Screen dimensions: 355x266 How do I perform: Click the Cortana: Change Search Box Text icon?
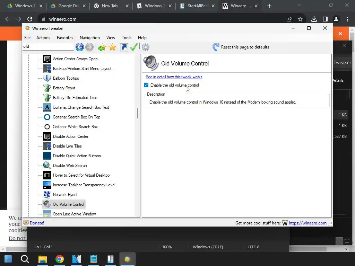tap(47, 107)
